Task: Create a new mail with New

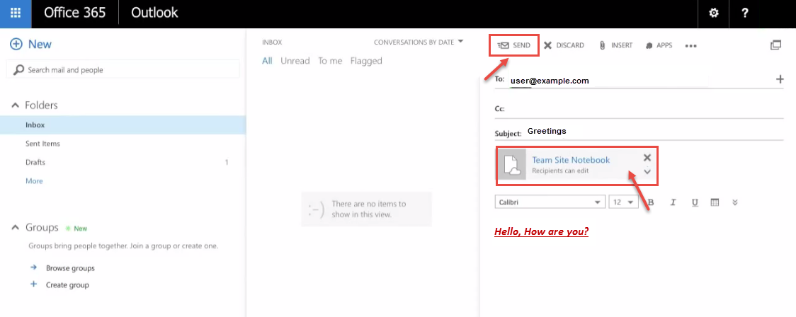Action: point(31,44)
